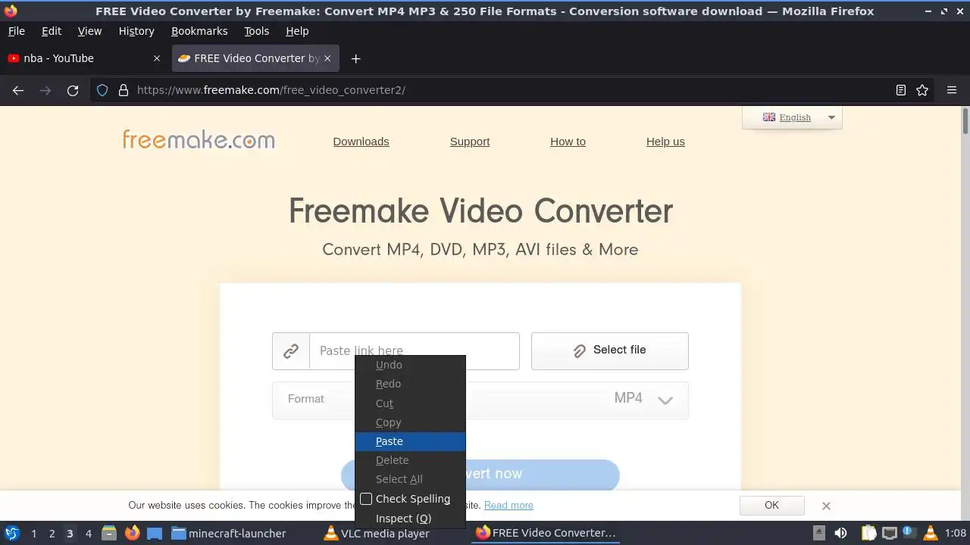Click the tray eject/removable media icon
Viewport: 970px width, 545px height.
pyautogui.click(x=819, y=533)
